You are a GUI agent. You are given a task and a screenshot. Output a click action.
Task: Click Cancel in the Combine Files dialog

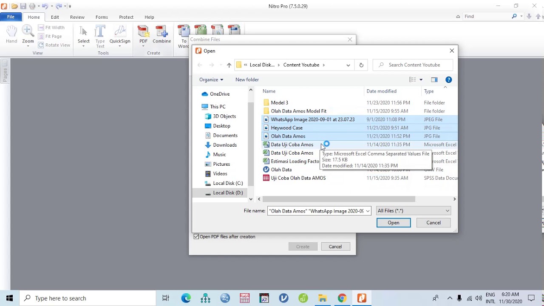tap(335, 246)
